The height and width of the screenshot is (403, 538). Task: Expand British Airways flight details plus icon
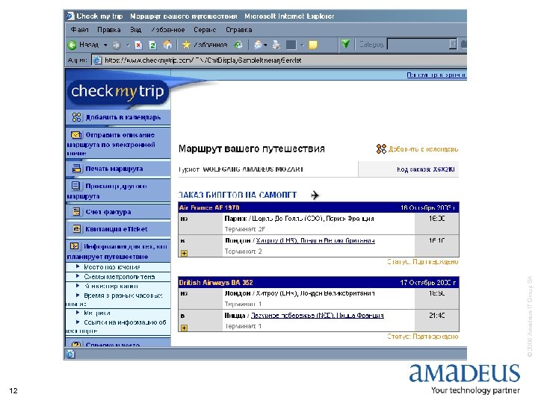[x=185, y=328]
